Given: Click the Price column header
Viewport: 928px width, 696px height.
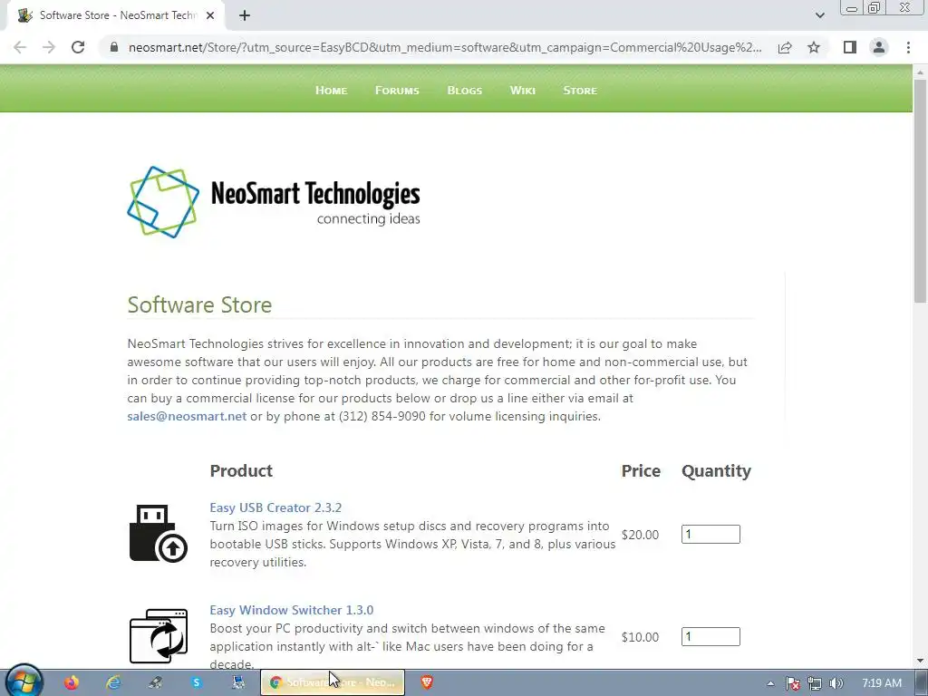Looking at the screenshot, I should point(641,471).
